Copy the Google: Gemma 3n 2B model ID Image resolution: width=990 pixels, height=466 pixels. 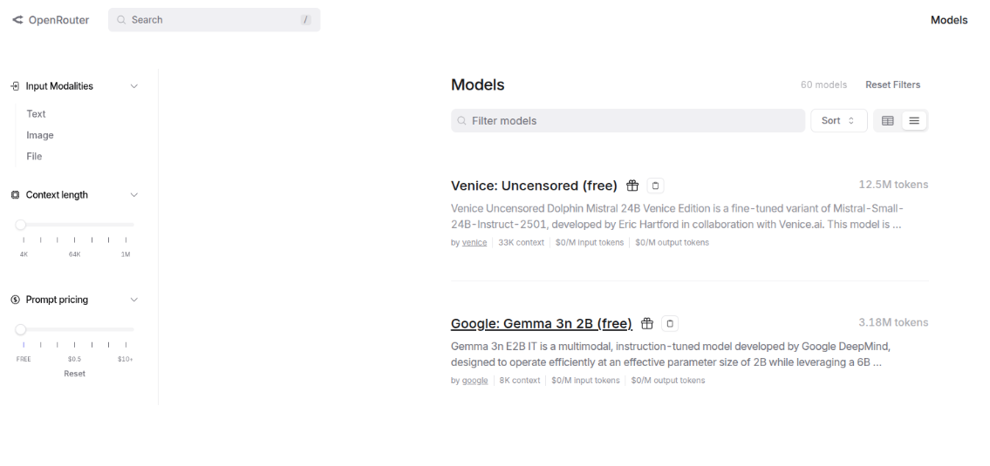pyautogui.click(x=670, y=323)
